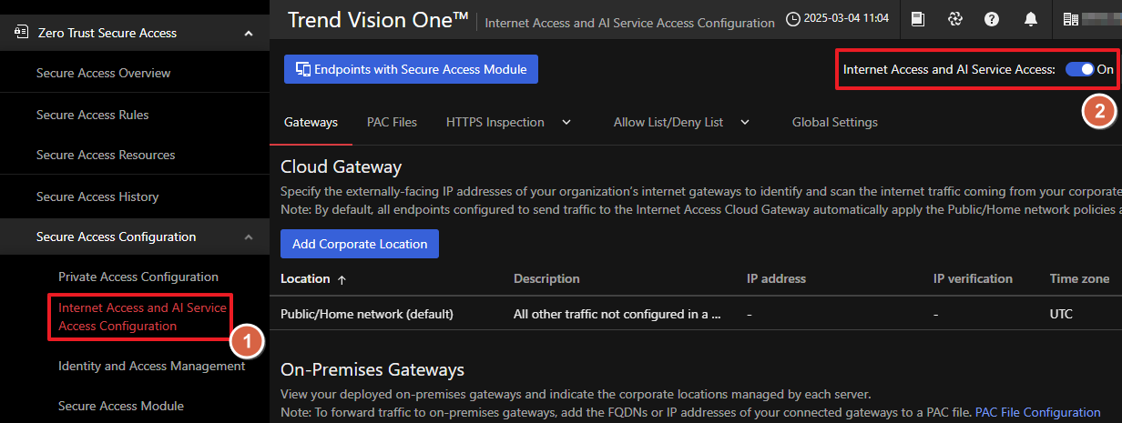
Task: Click the Location column sort arrow
Action: [x=342, y=279]
